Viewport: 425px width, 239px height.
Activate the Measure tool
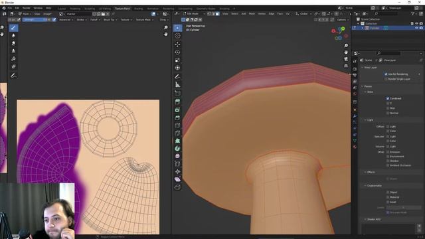coord(177,85)
